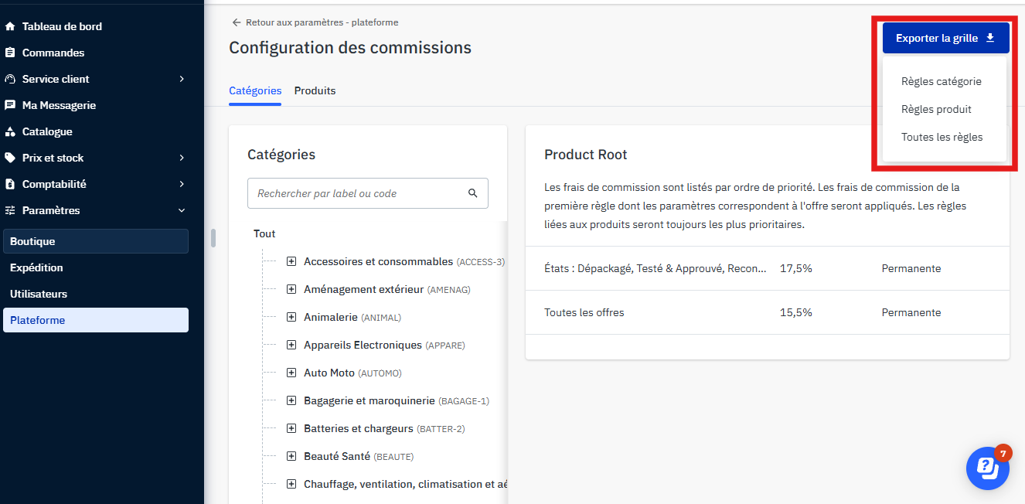Click the Commandes clipboard icon

pos(10,53)
